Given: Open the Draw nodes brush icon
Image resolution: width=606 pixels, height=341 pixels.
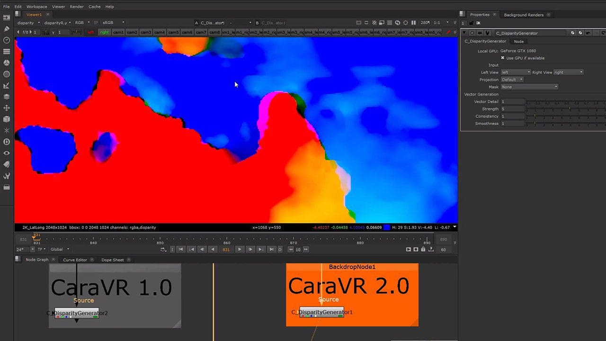Looking at the screenshot, I should coord(7,29).
